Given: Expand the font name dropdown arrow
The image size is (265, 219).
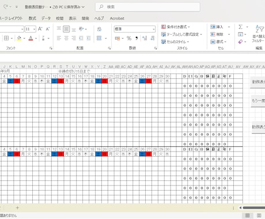Looking at the screenshot, I should click(x=22, y=29).
